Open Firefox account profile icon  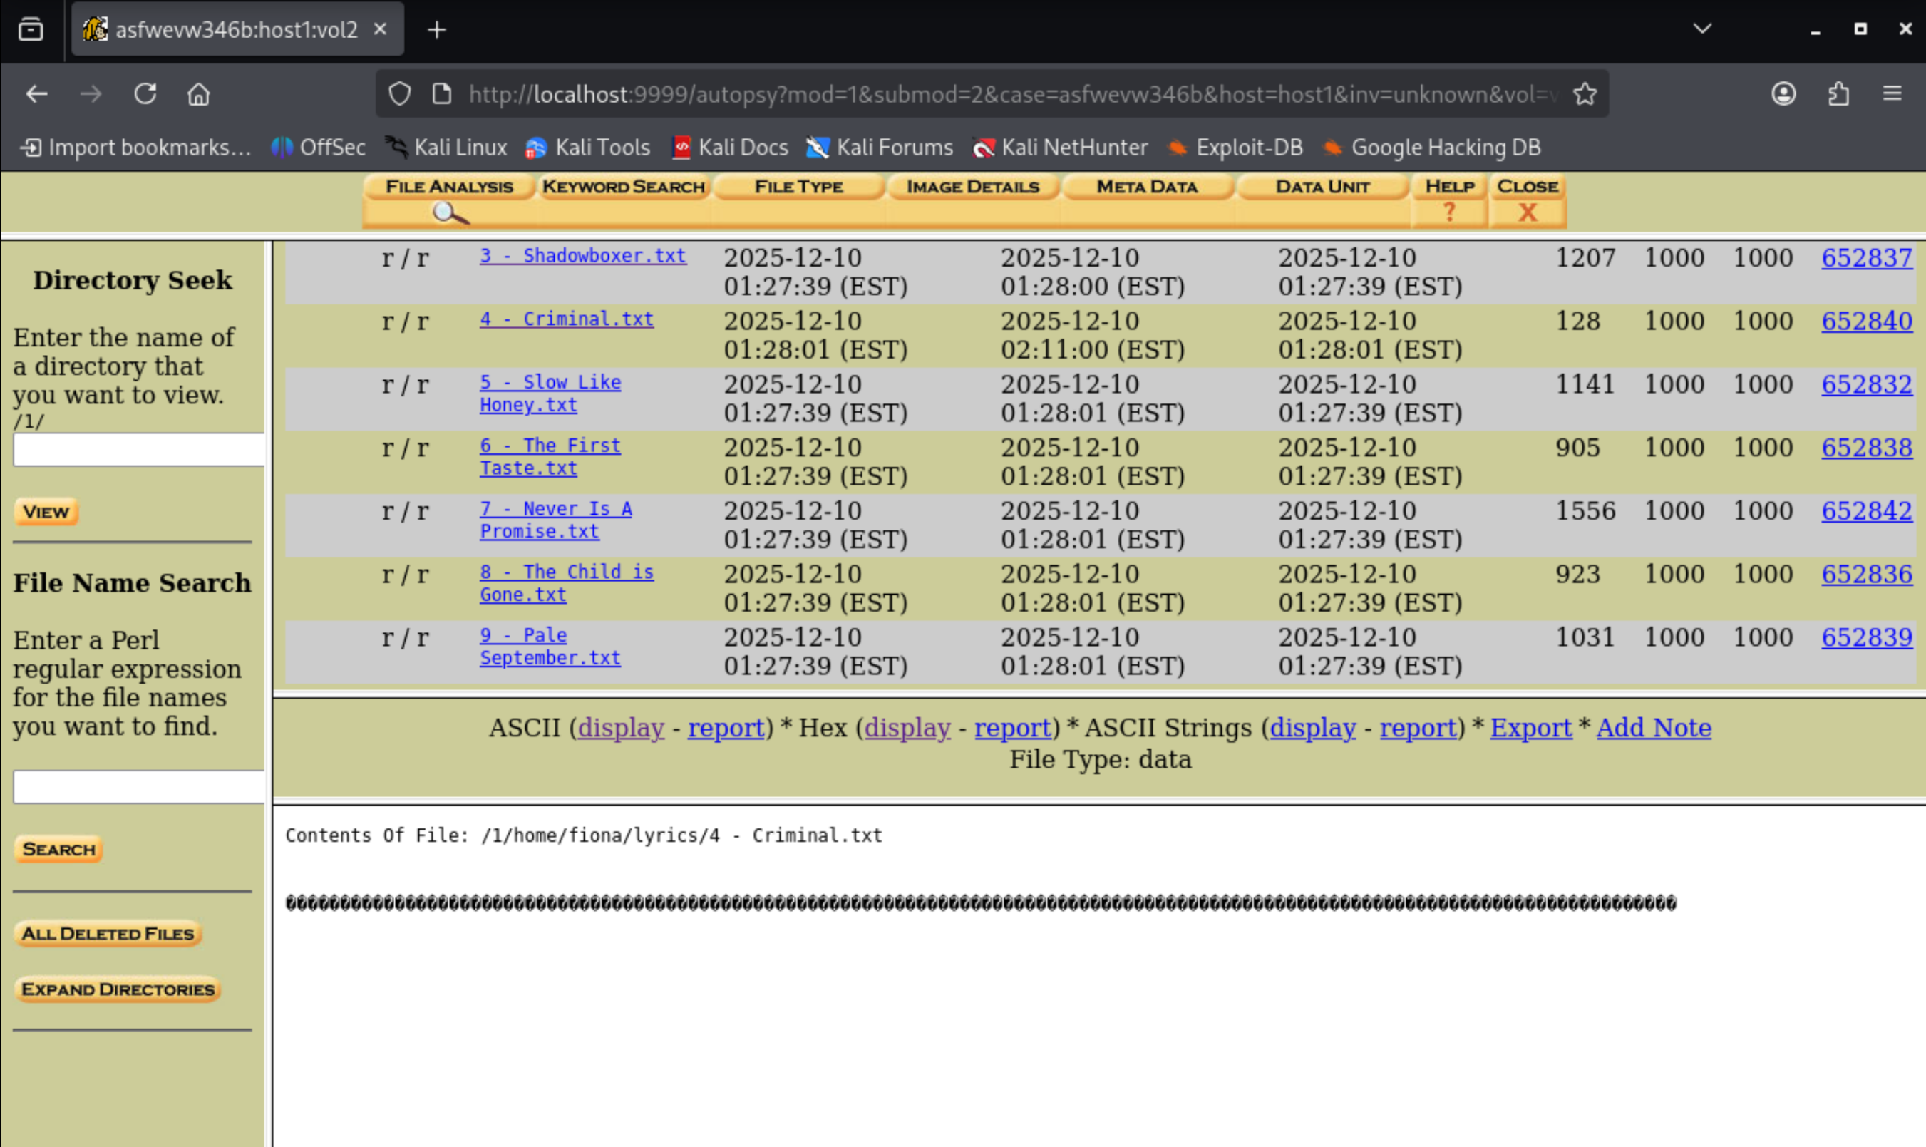[1783, 94]
